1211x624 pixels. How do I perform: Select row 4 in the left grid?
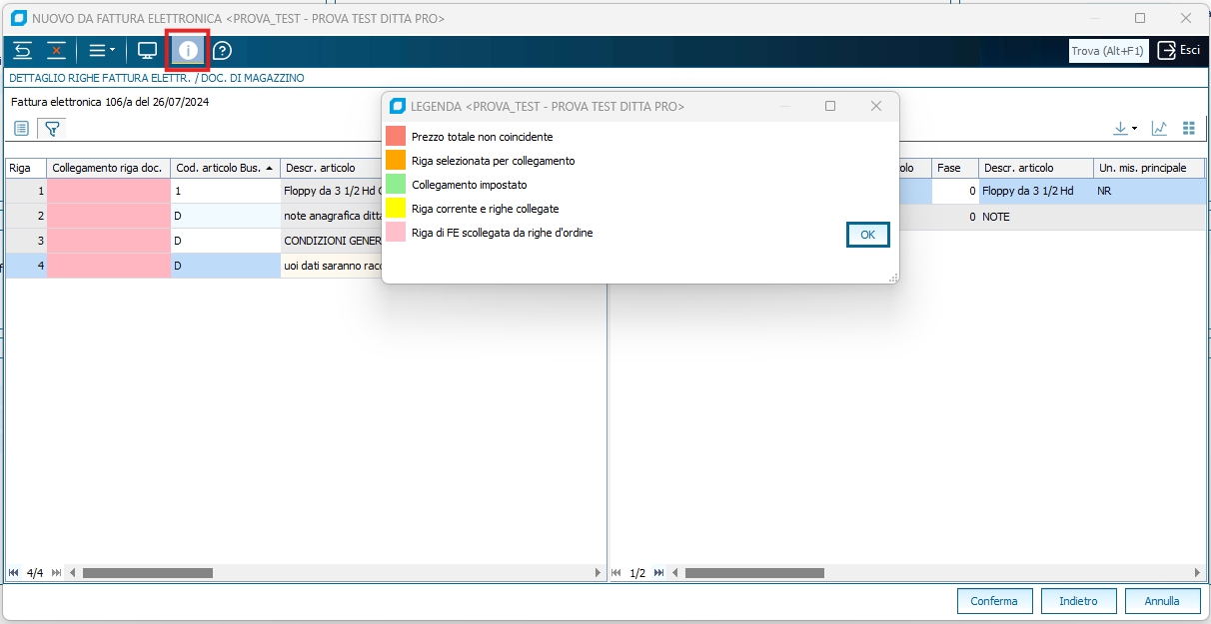pyautogui.click(x=26, y=266)
